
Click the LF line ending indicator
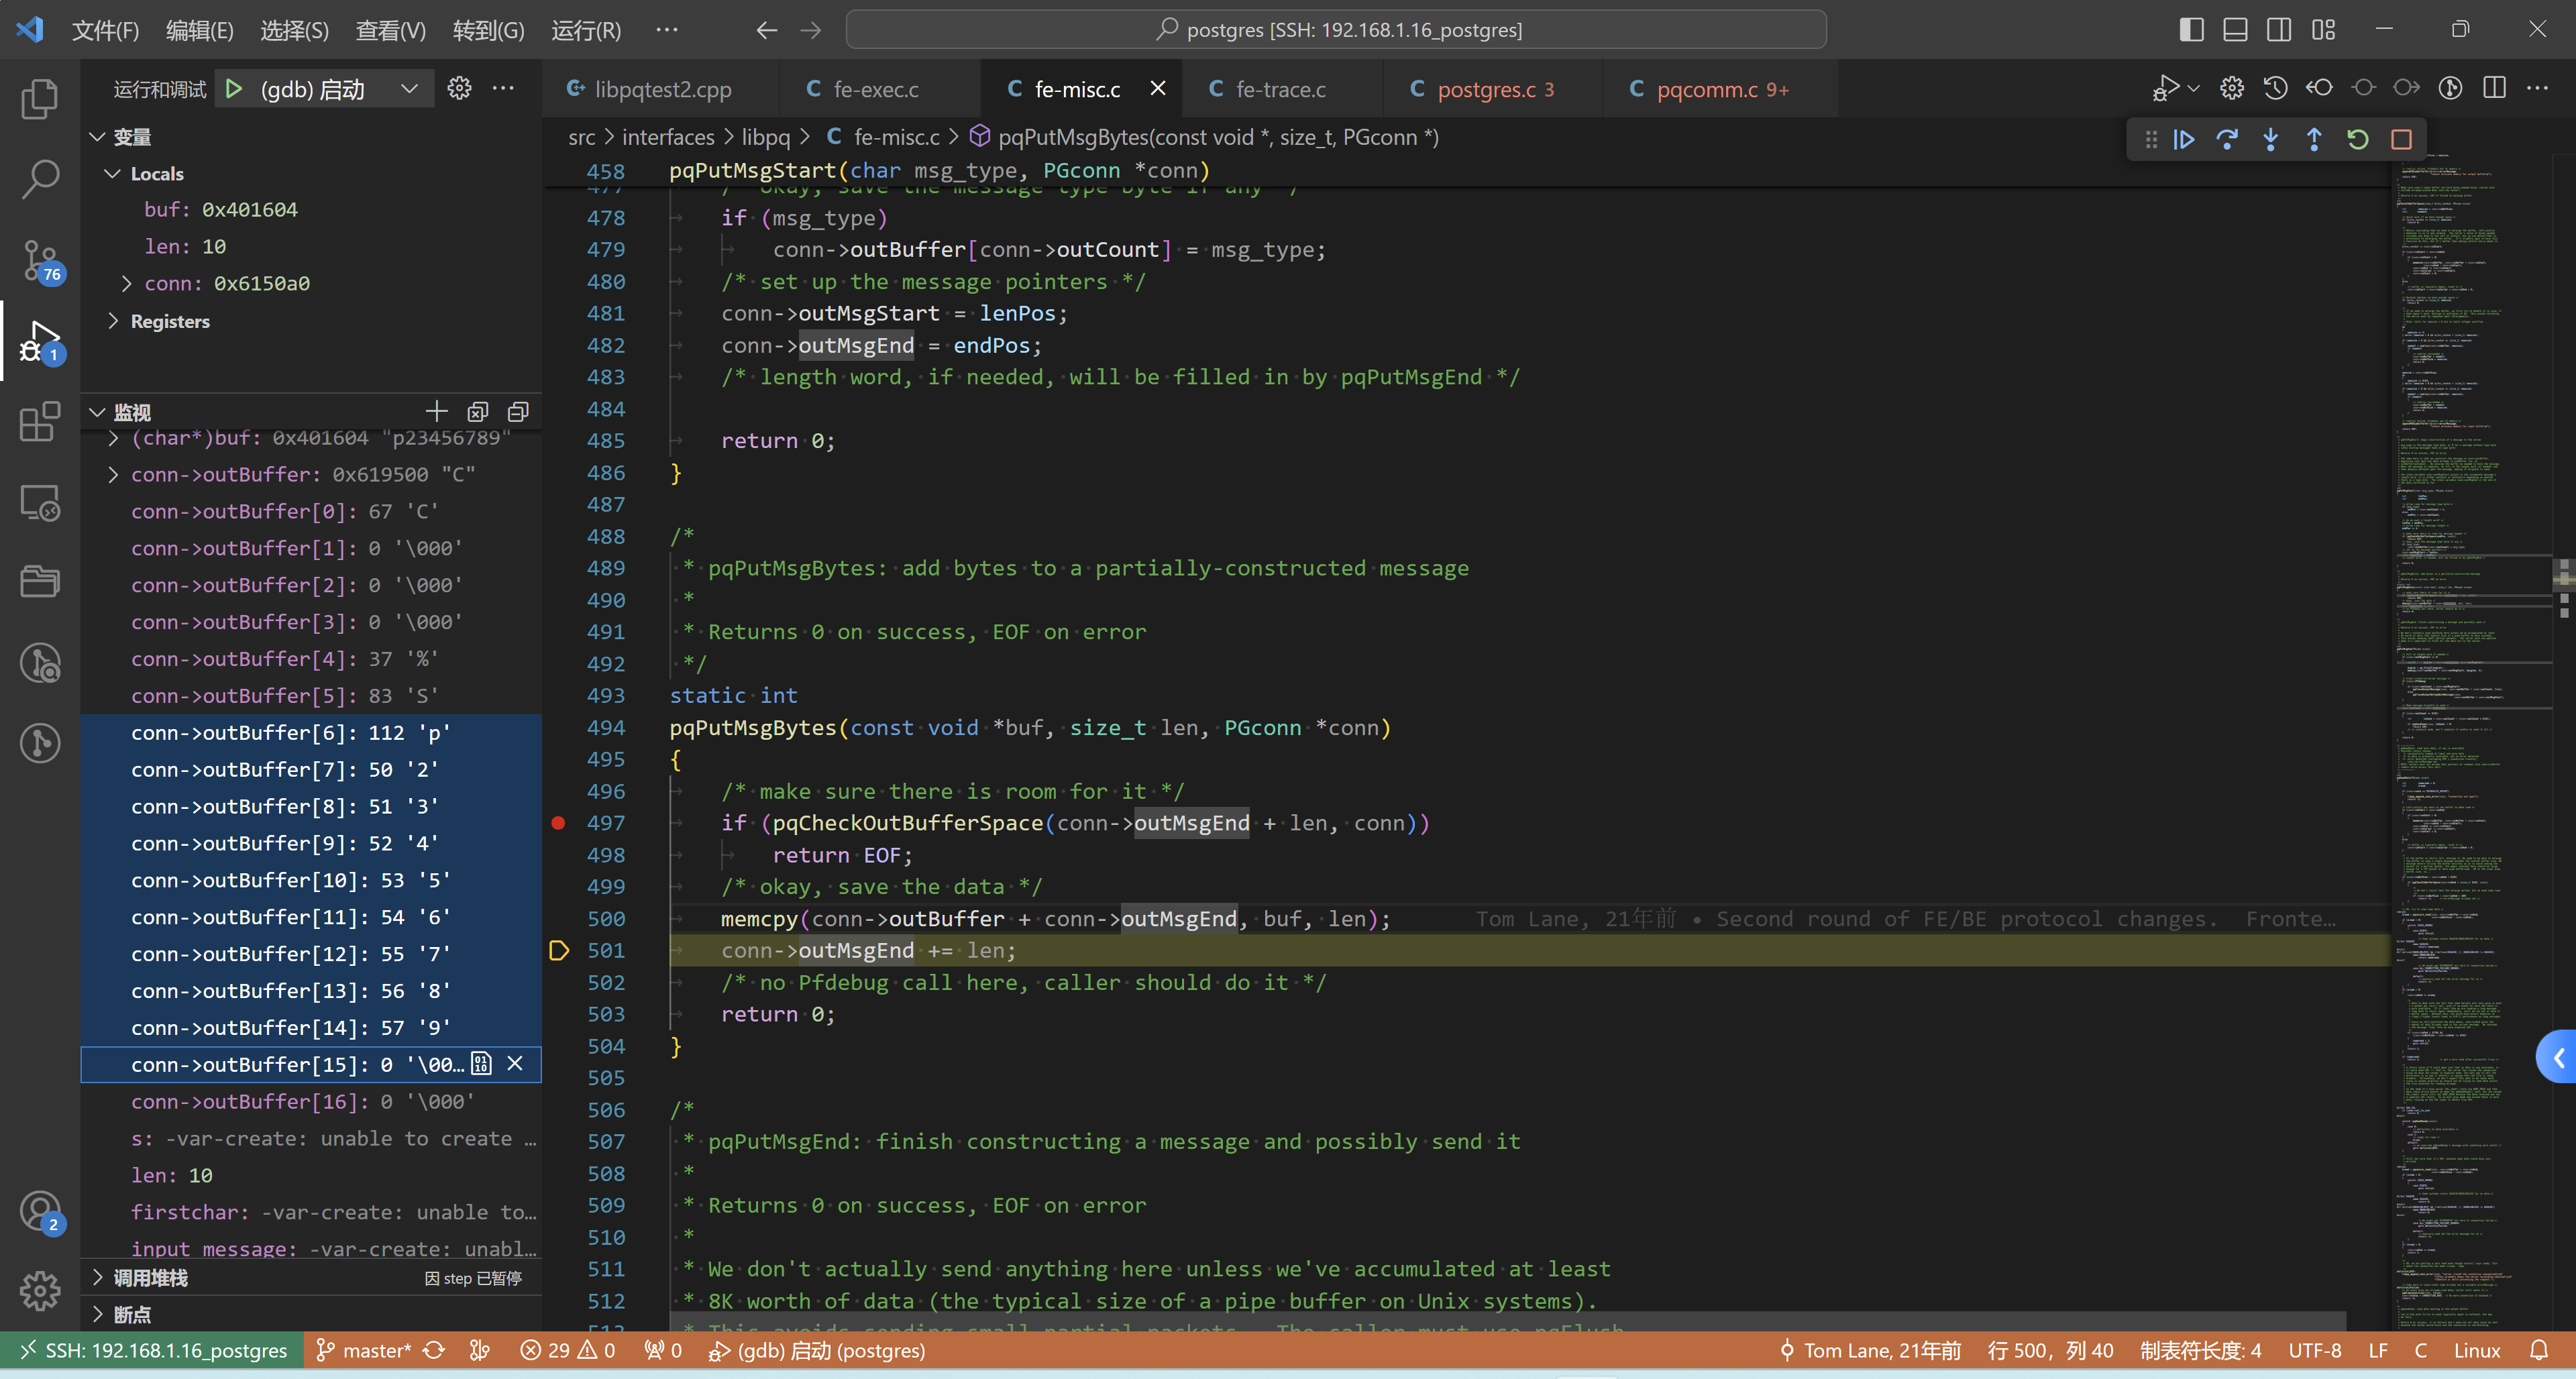[x=2378, y=1351]
